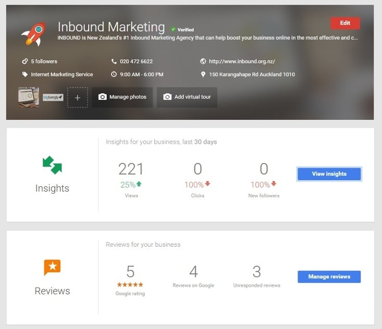Click the 'Inbound Marketing' business title
The image size is (382, 329).
tap(111, 27)
